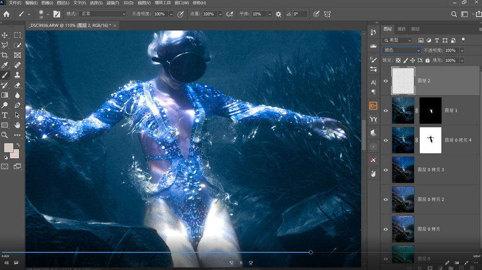This screenshot has height=270, width=482.
Task: Hide layer 图层 0 拷贝
Action: click(x=386, y=229)
